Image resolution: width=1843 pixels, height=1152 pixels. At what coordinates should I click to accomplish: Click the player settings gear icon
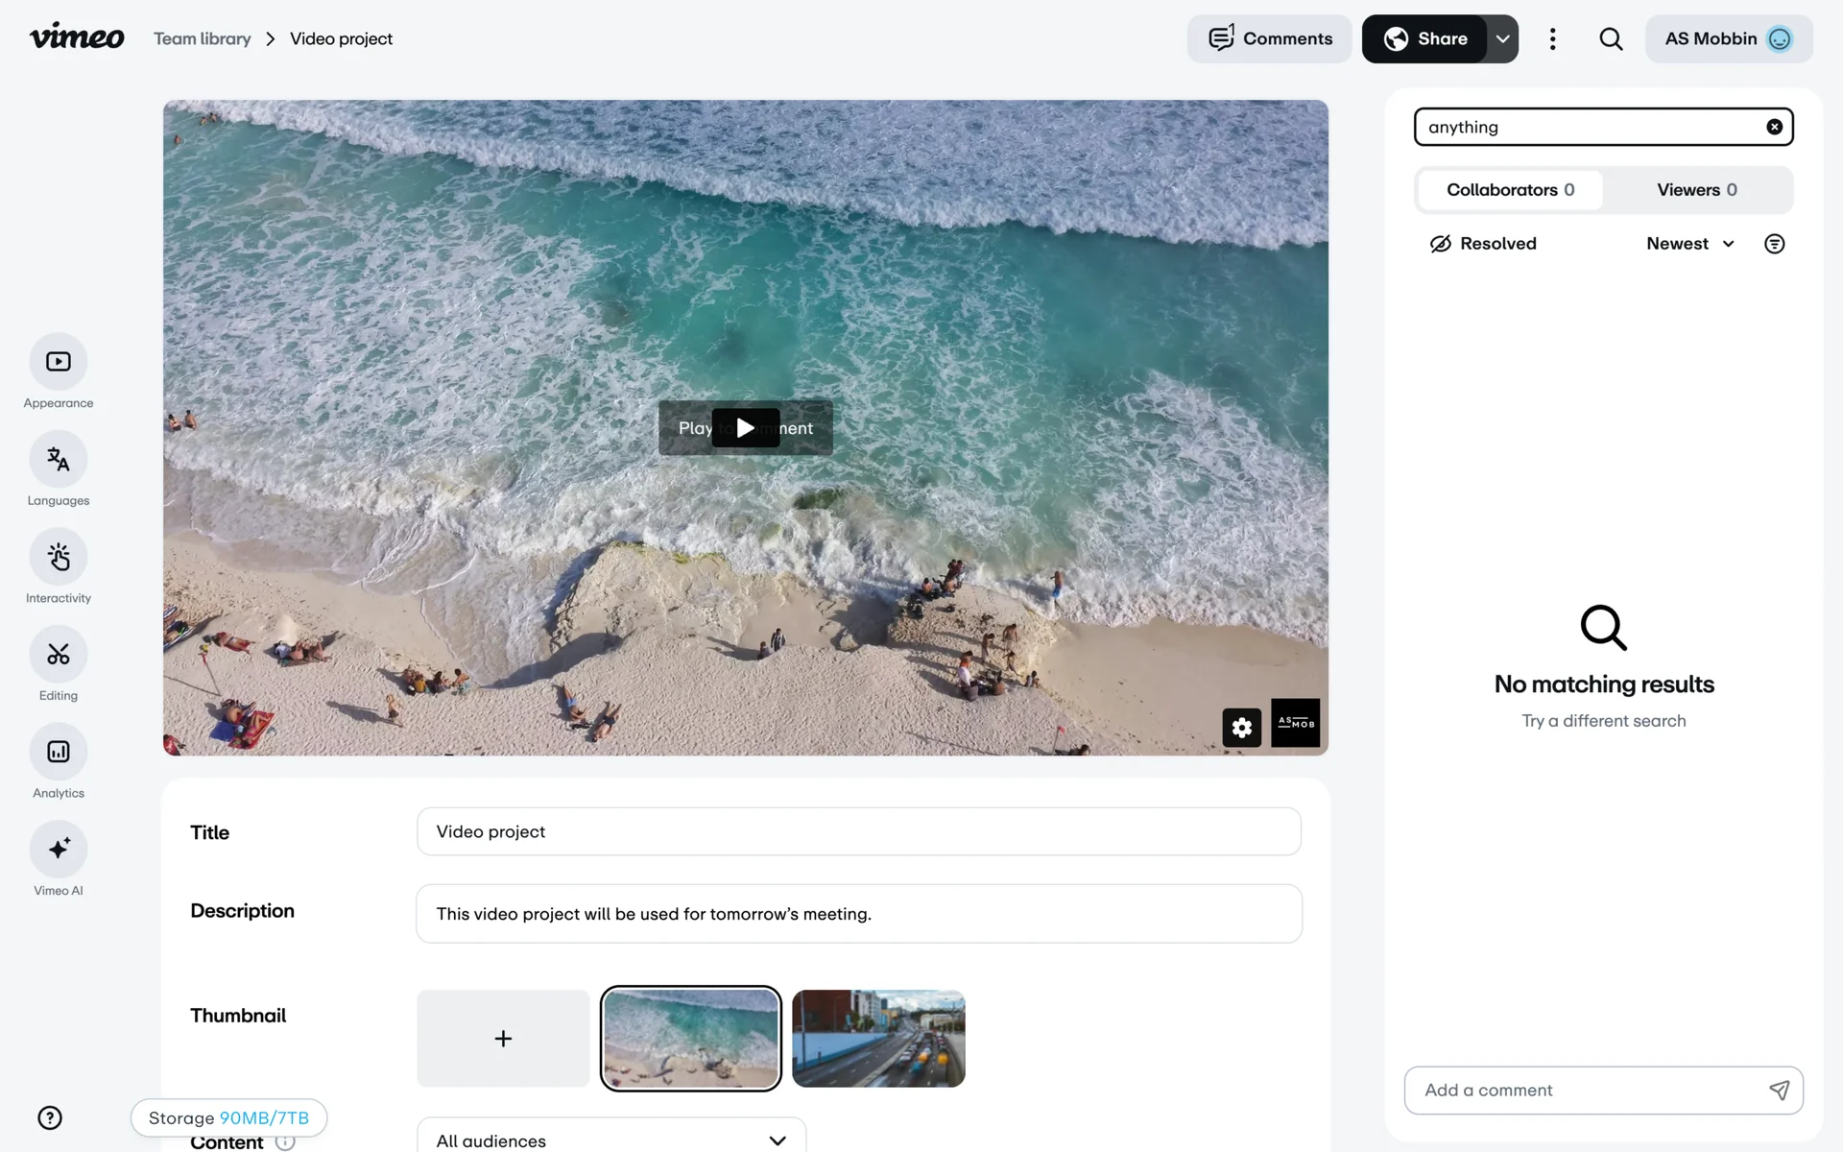click(x=1241, y=728)
